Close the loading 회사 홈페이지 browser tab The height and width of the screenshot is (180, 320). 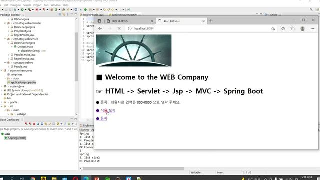coord(203,21)
